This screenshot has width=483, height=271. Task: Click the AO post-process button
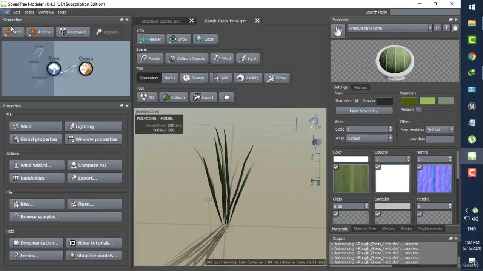pyautogui.click(x=147, y=97)
